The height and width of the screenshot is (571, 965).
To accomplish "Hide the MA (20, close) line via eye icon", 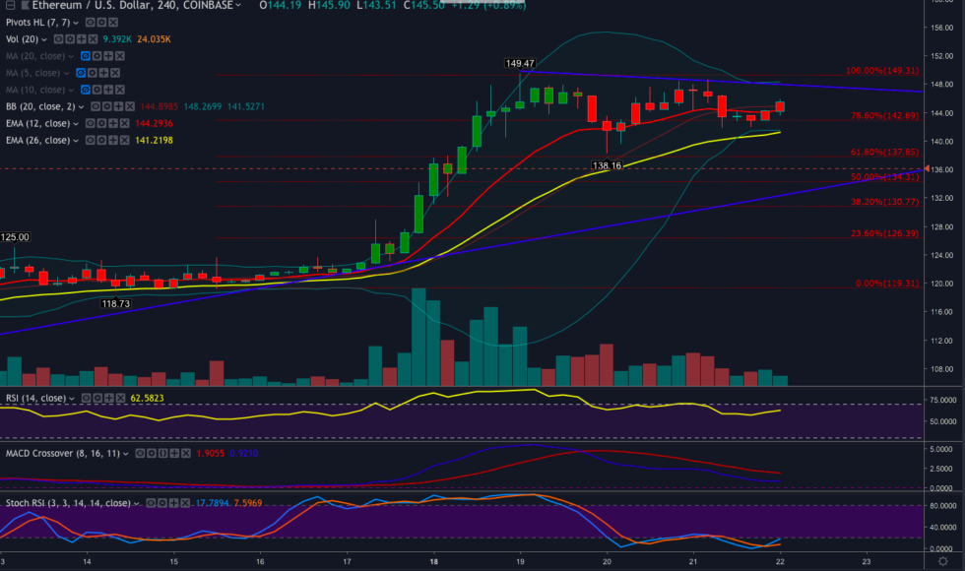I will (84, 56).
